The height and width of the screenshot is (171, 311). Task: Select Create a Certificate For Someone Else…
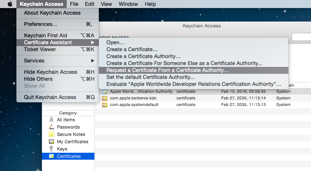(x=193, y=63)
